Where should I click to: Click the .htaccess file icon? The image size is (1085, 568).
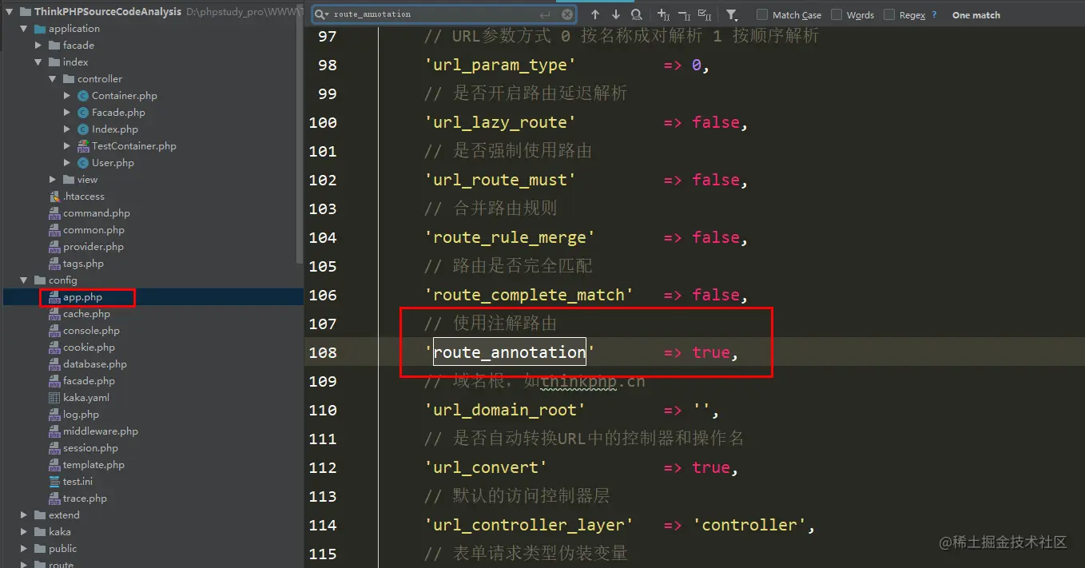54,197
